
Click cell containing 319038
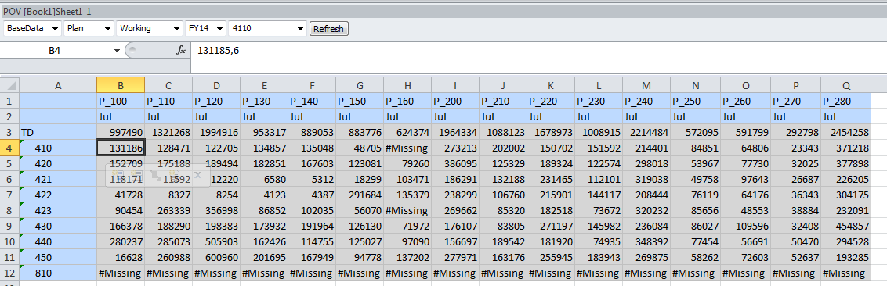tap(646, 179)
